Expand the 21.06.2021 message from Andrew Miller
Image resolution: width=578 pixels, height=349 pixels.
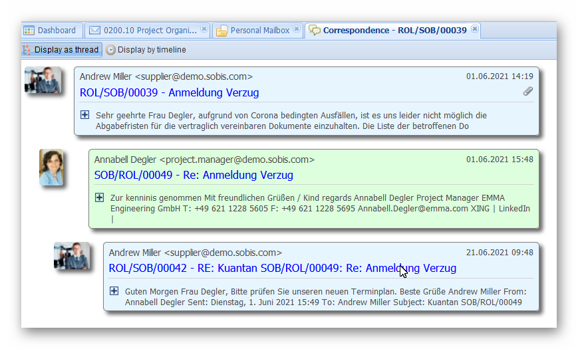click(114, 291)
